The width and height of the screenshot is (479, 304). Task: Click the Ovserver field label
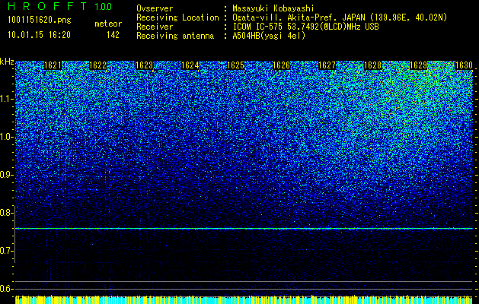pyautogui.click(x=155, y=8)
